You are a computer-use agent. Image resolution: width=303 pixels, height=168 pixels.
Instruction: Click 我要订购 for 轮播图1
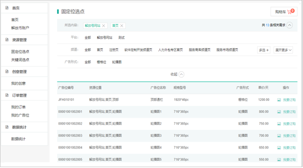pyautogui.click(x=289, y=112)
